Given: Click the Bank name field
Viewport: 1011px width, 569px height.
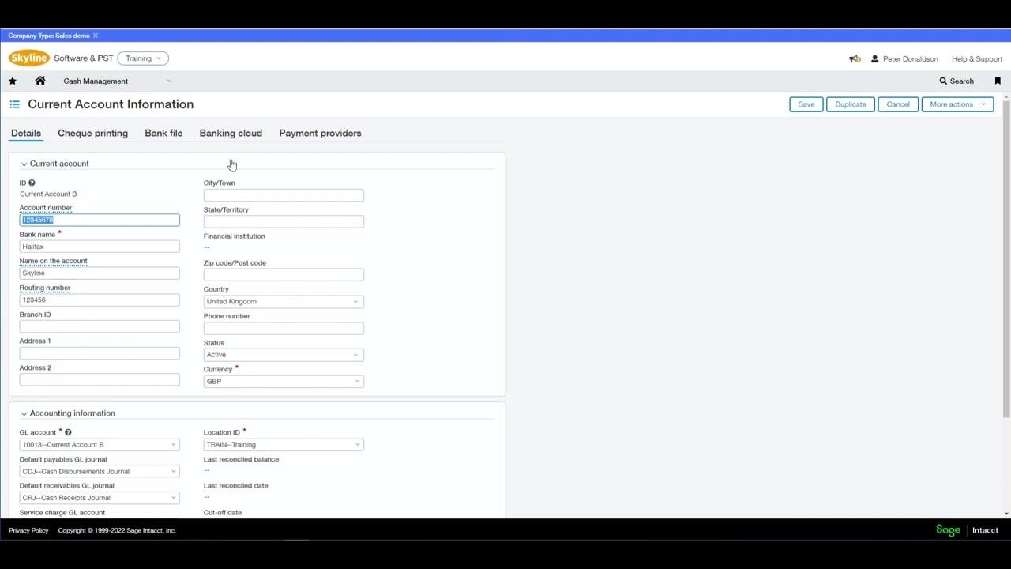Looking at the screenshot, I should coord(100,247).
